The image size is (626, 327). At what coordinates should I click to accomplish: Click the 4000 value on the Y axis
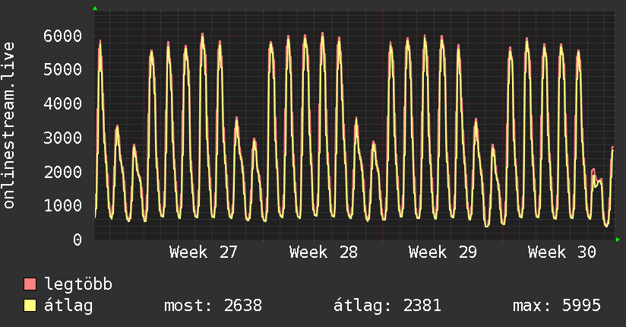click(63, 104)
